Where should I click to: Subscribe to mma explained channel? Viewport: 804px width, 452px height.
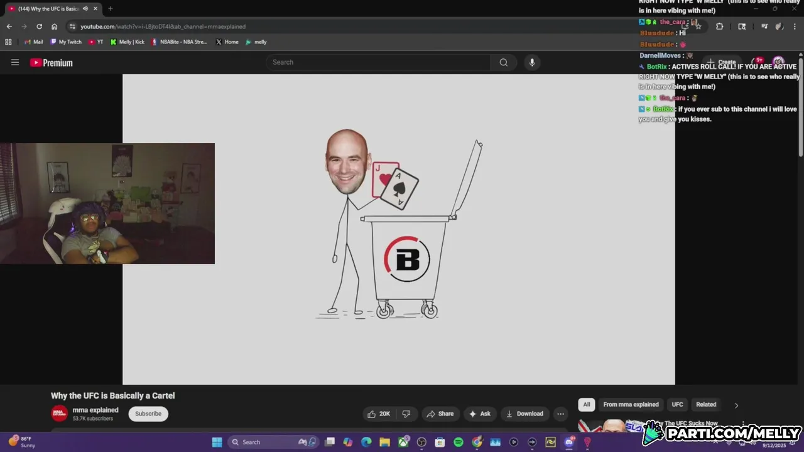148,414
